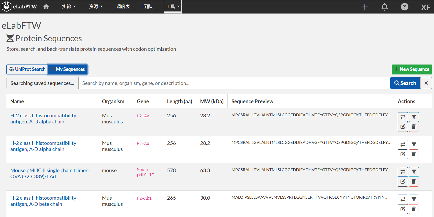Delete the Mouse pMHC II sequence
This screenshot has width=434, height=217.
414,182
